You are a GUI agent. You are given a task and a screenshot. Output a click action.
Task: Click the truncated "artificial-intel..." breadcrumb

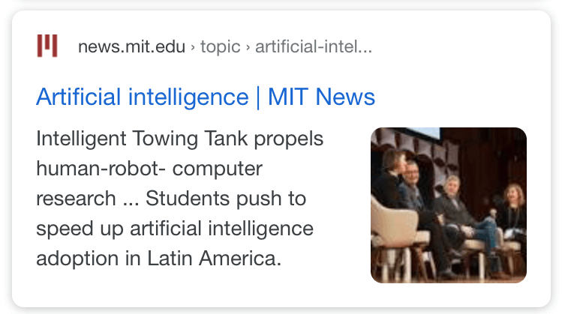click(x=314, y=46)
